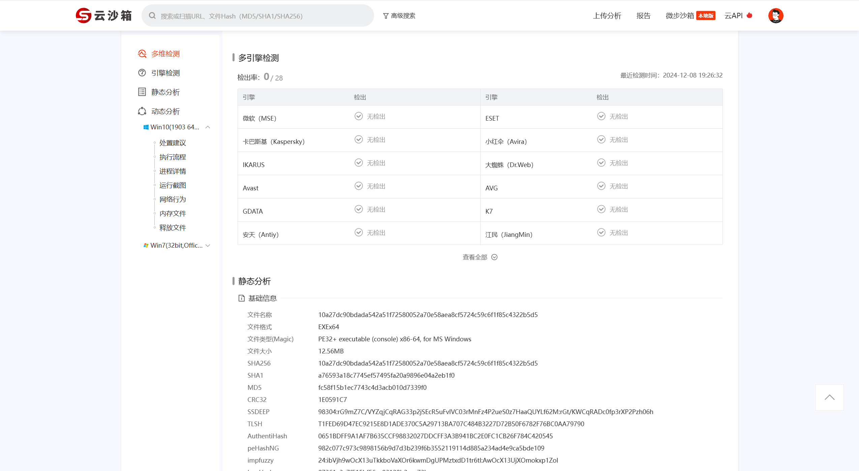Click the Dr.Web row check-circle icon
859x471 pixels.
601,163
